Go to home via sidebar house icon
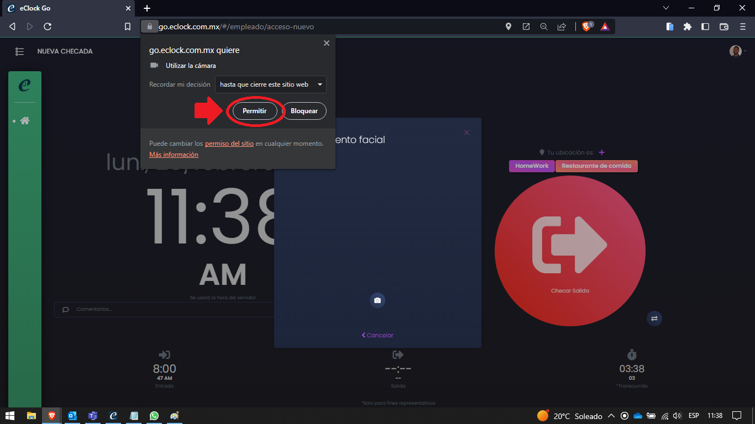Viewport: 755px width, 424px height. tap(24, 120)
